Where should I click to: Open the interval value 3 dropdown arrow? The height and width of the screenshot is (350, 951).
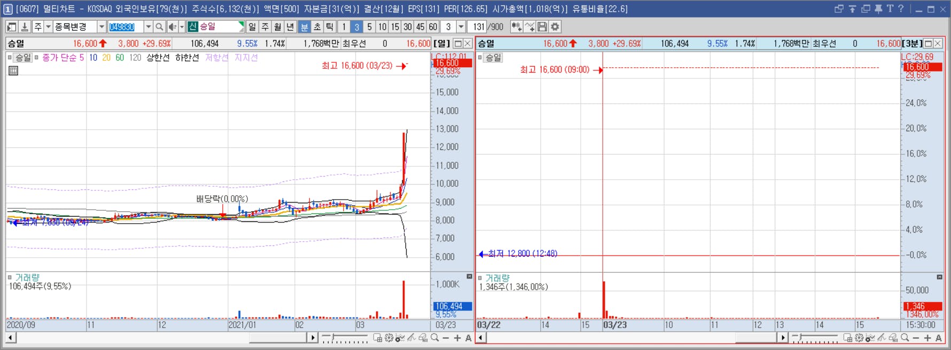pos(461,27)
